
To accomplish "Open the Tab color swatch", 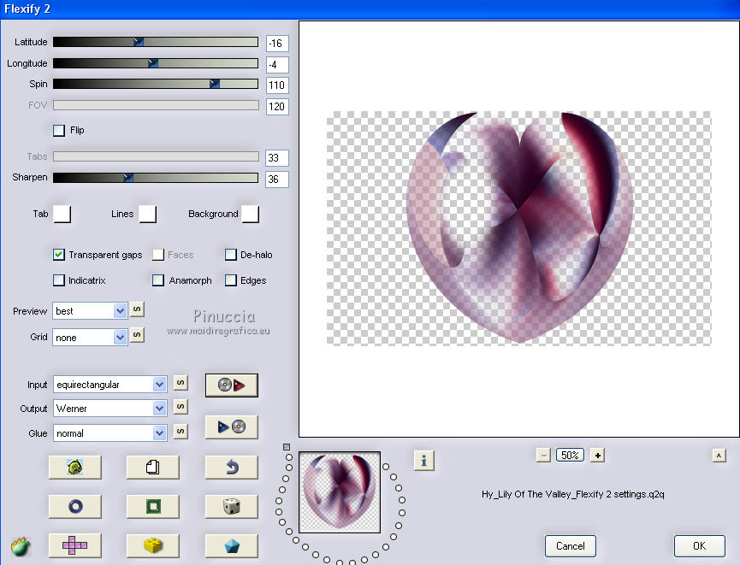I will point(62,214).
